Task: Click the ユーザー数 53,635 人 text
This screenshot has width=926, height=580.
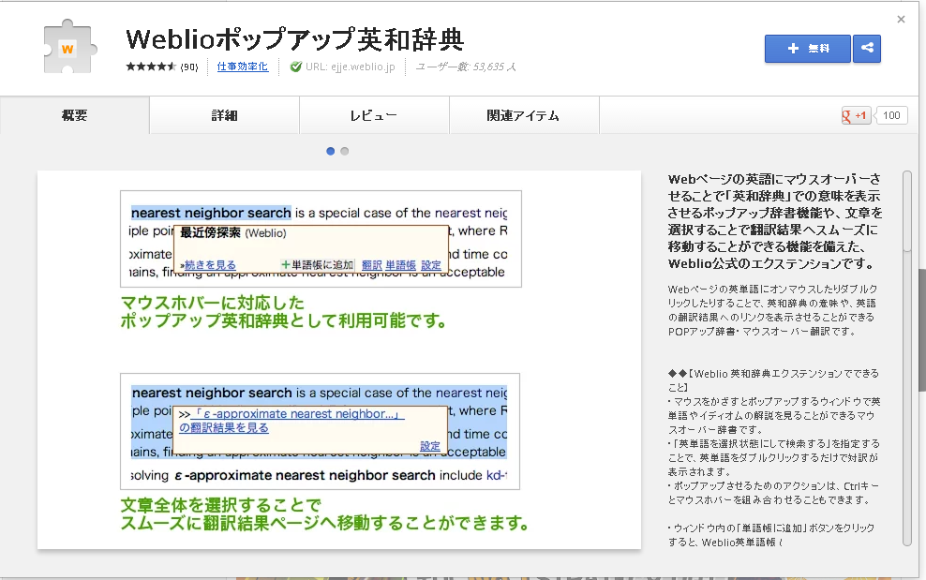Action: point(466,67)
